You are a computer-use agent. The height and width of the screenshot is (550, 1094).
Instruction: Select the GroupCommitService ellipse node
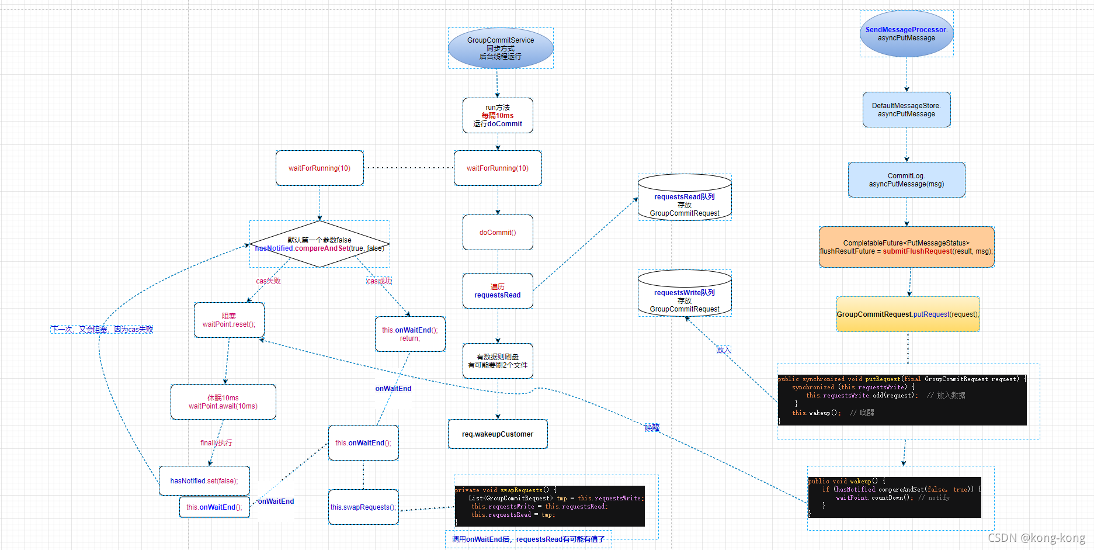click(501, 49)
